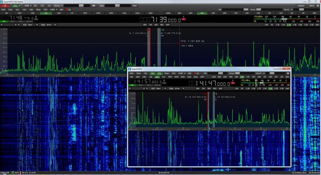Image resolution: width=321 pixels, height=175 pixels.
Task: Select the 40M band in main window
Action: (x=202, y=13)
